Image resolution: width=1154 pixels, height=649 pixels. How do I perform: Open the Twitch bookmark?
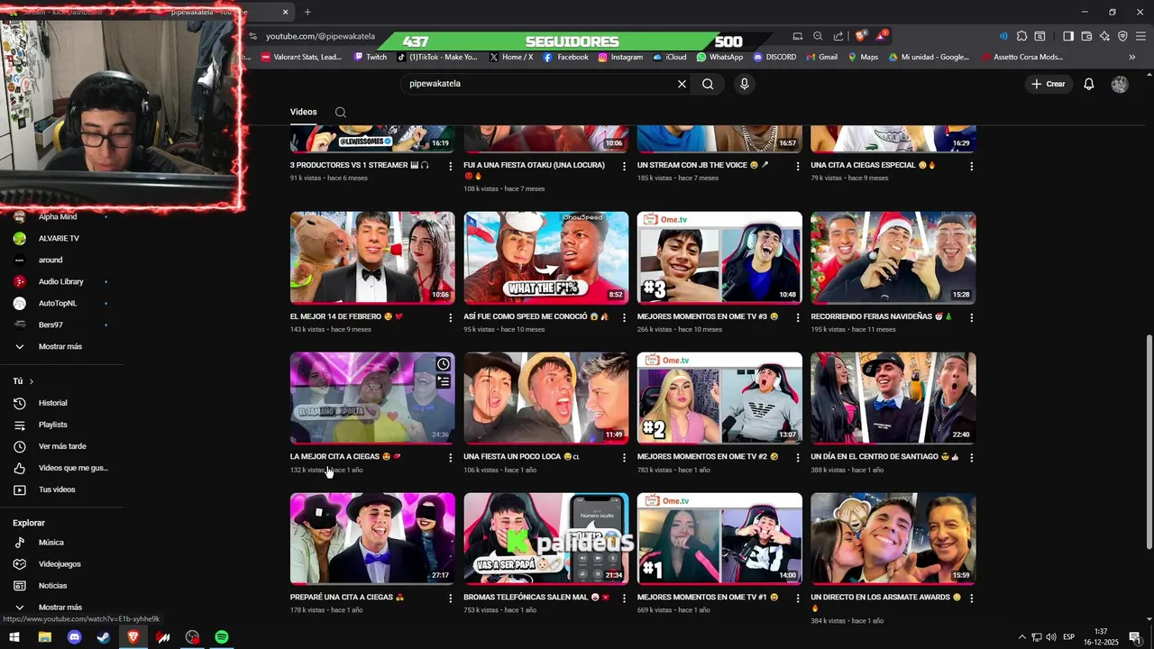[x=371, y=57]
